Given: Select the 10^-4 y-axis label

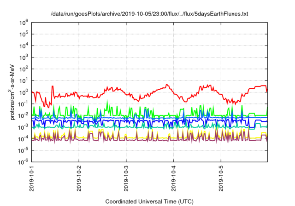Looking at the screenshot, I should click(23, 139).
